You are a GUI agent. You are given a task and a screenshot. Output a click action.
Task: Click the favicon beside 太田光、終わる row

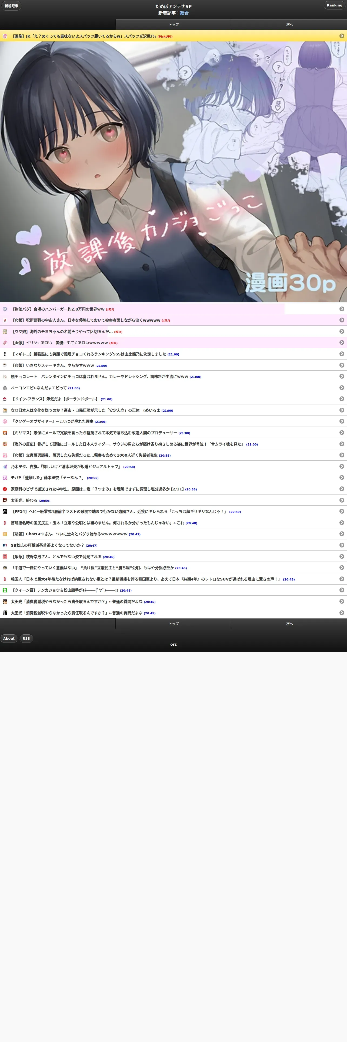[5, 500]
